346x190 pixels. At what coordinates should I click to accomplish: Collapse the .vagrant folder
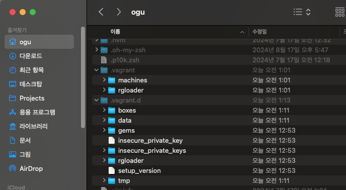[x=97, y=70]
